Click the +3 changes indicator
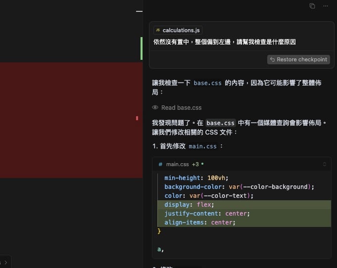Screen dimensions: 337x268 pos(195,164)
